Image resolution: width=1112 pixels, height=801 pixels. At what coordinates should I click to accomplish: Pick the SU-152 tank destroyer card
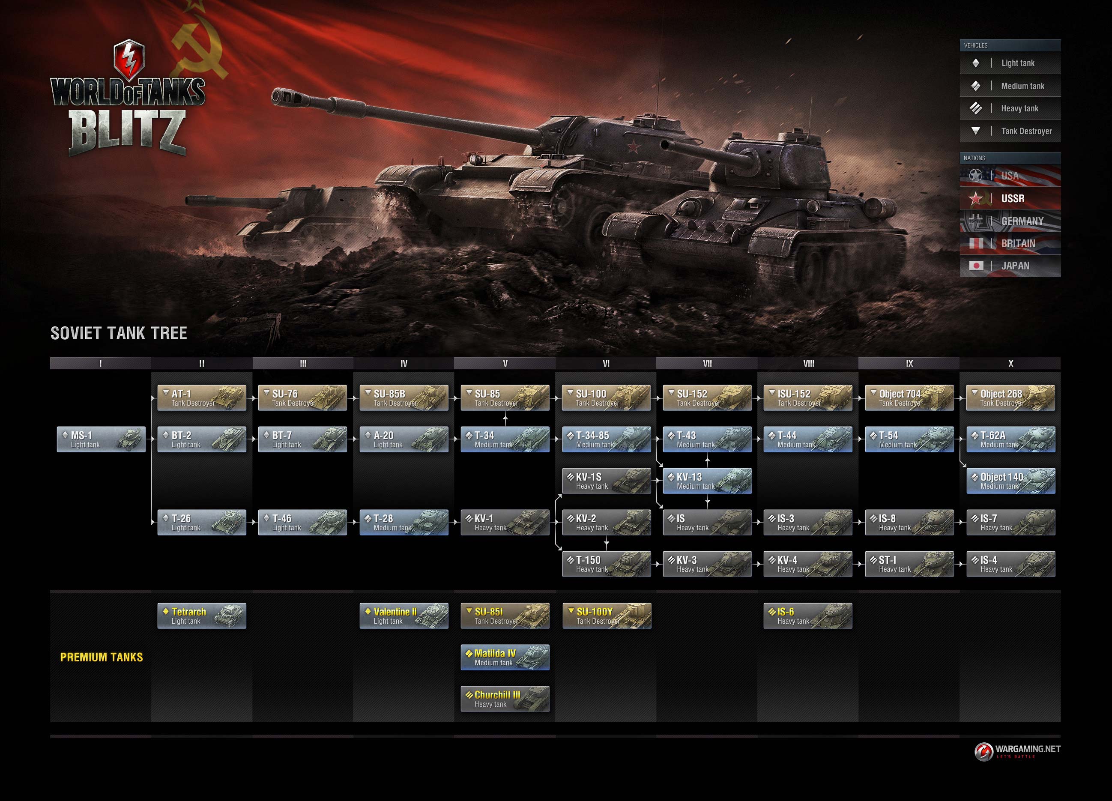(x=708, y=398)
